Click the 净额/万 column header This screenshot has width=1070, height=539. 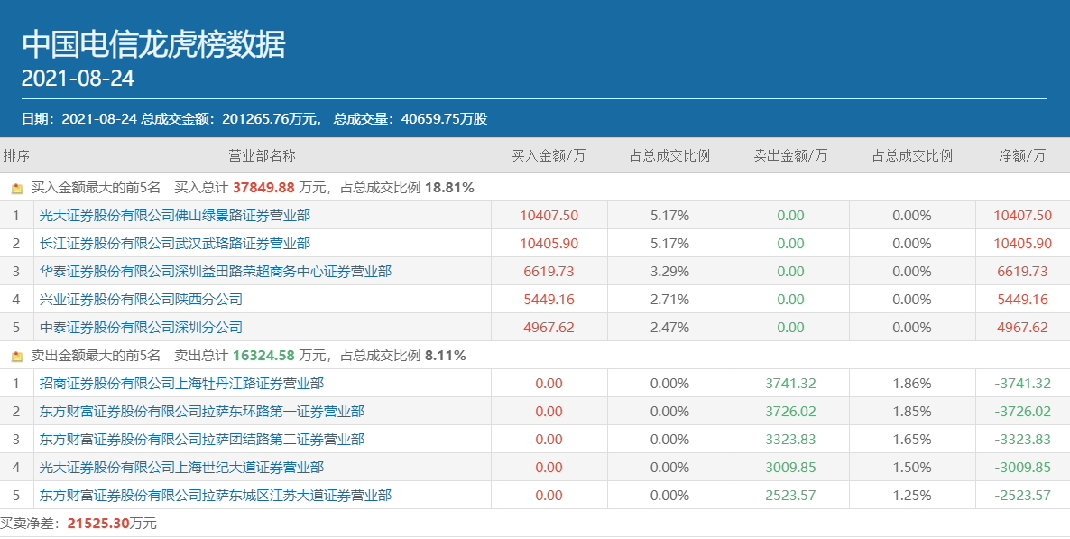[1022, 155]
